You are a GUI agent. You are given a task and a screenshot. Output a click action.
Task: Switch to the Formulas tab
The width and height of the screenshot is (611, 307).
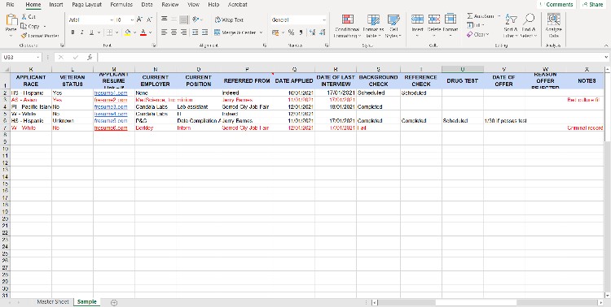121,5
